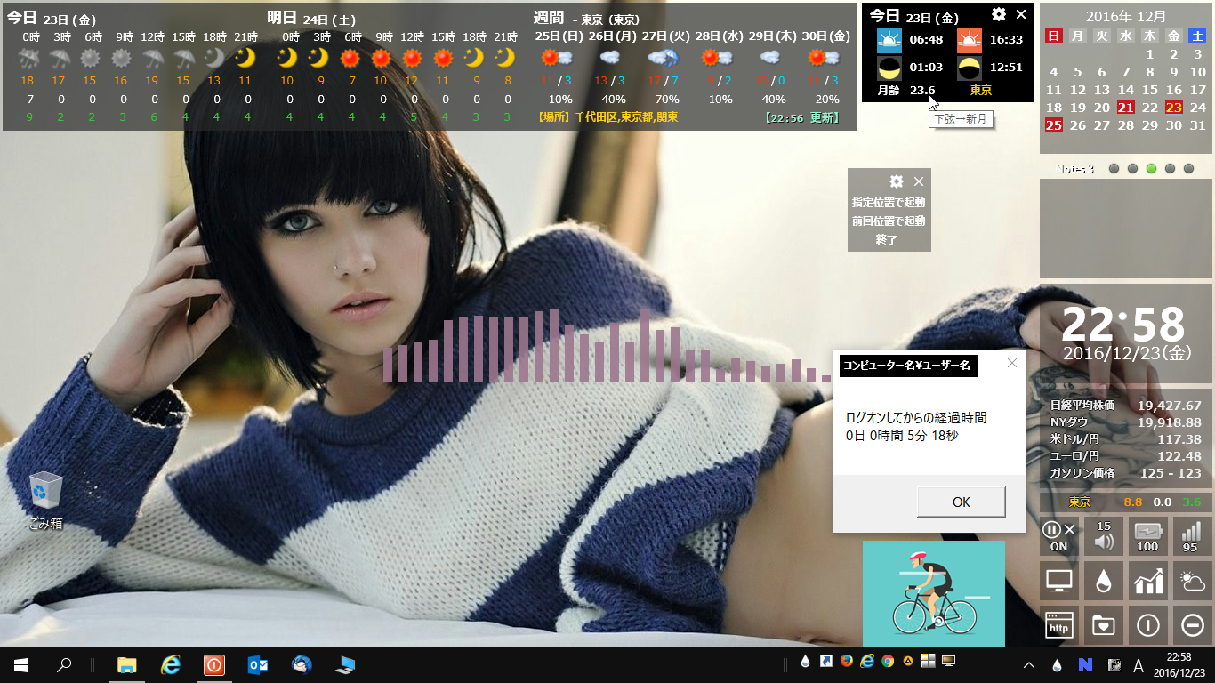Image resolution: width=1215 pixels, height=683 pixels.
Task: Click the battery widget showing 100
Action: point(1147,536)
